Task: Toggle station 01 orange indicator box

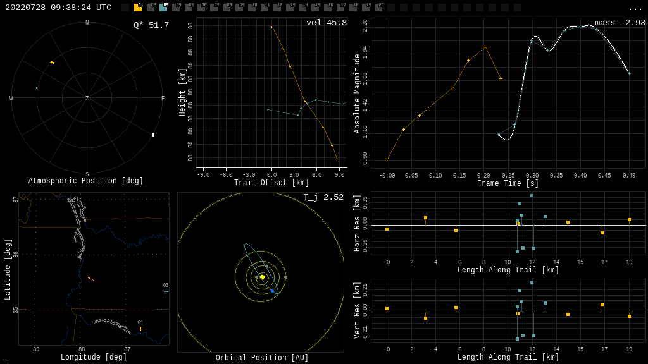Action: pos(138,8)
